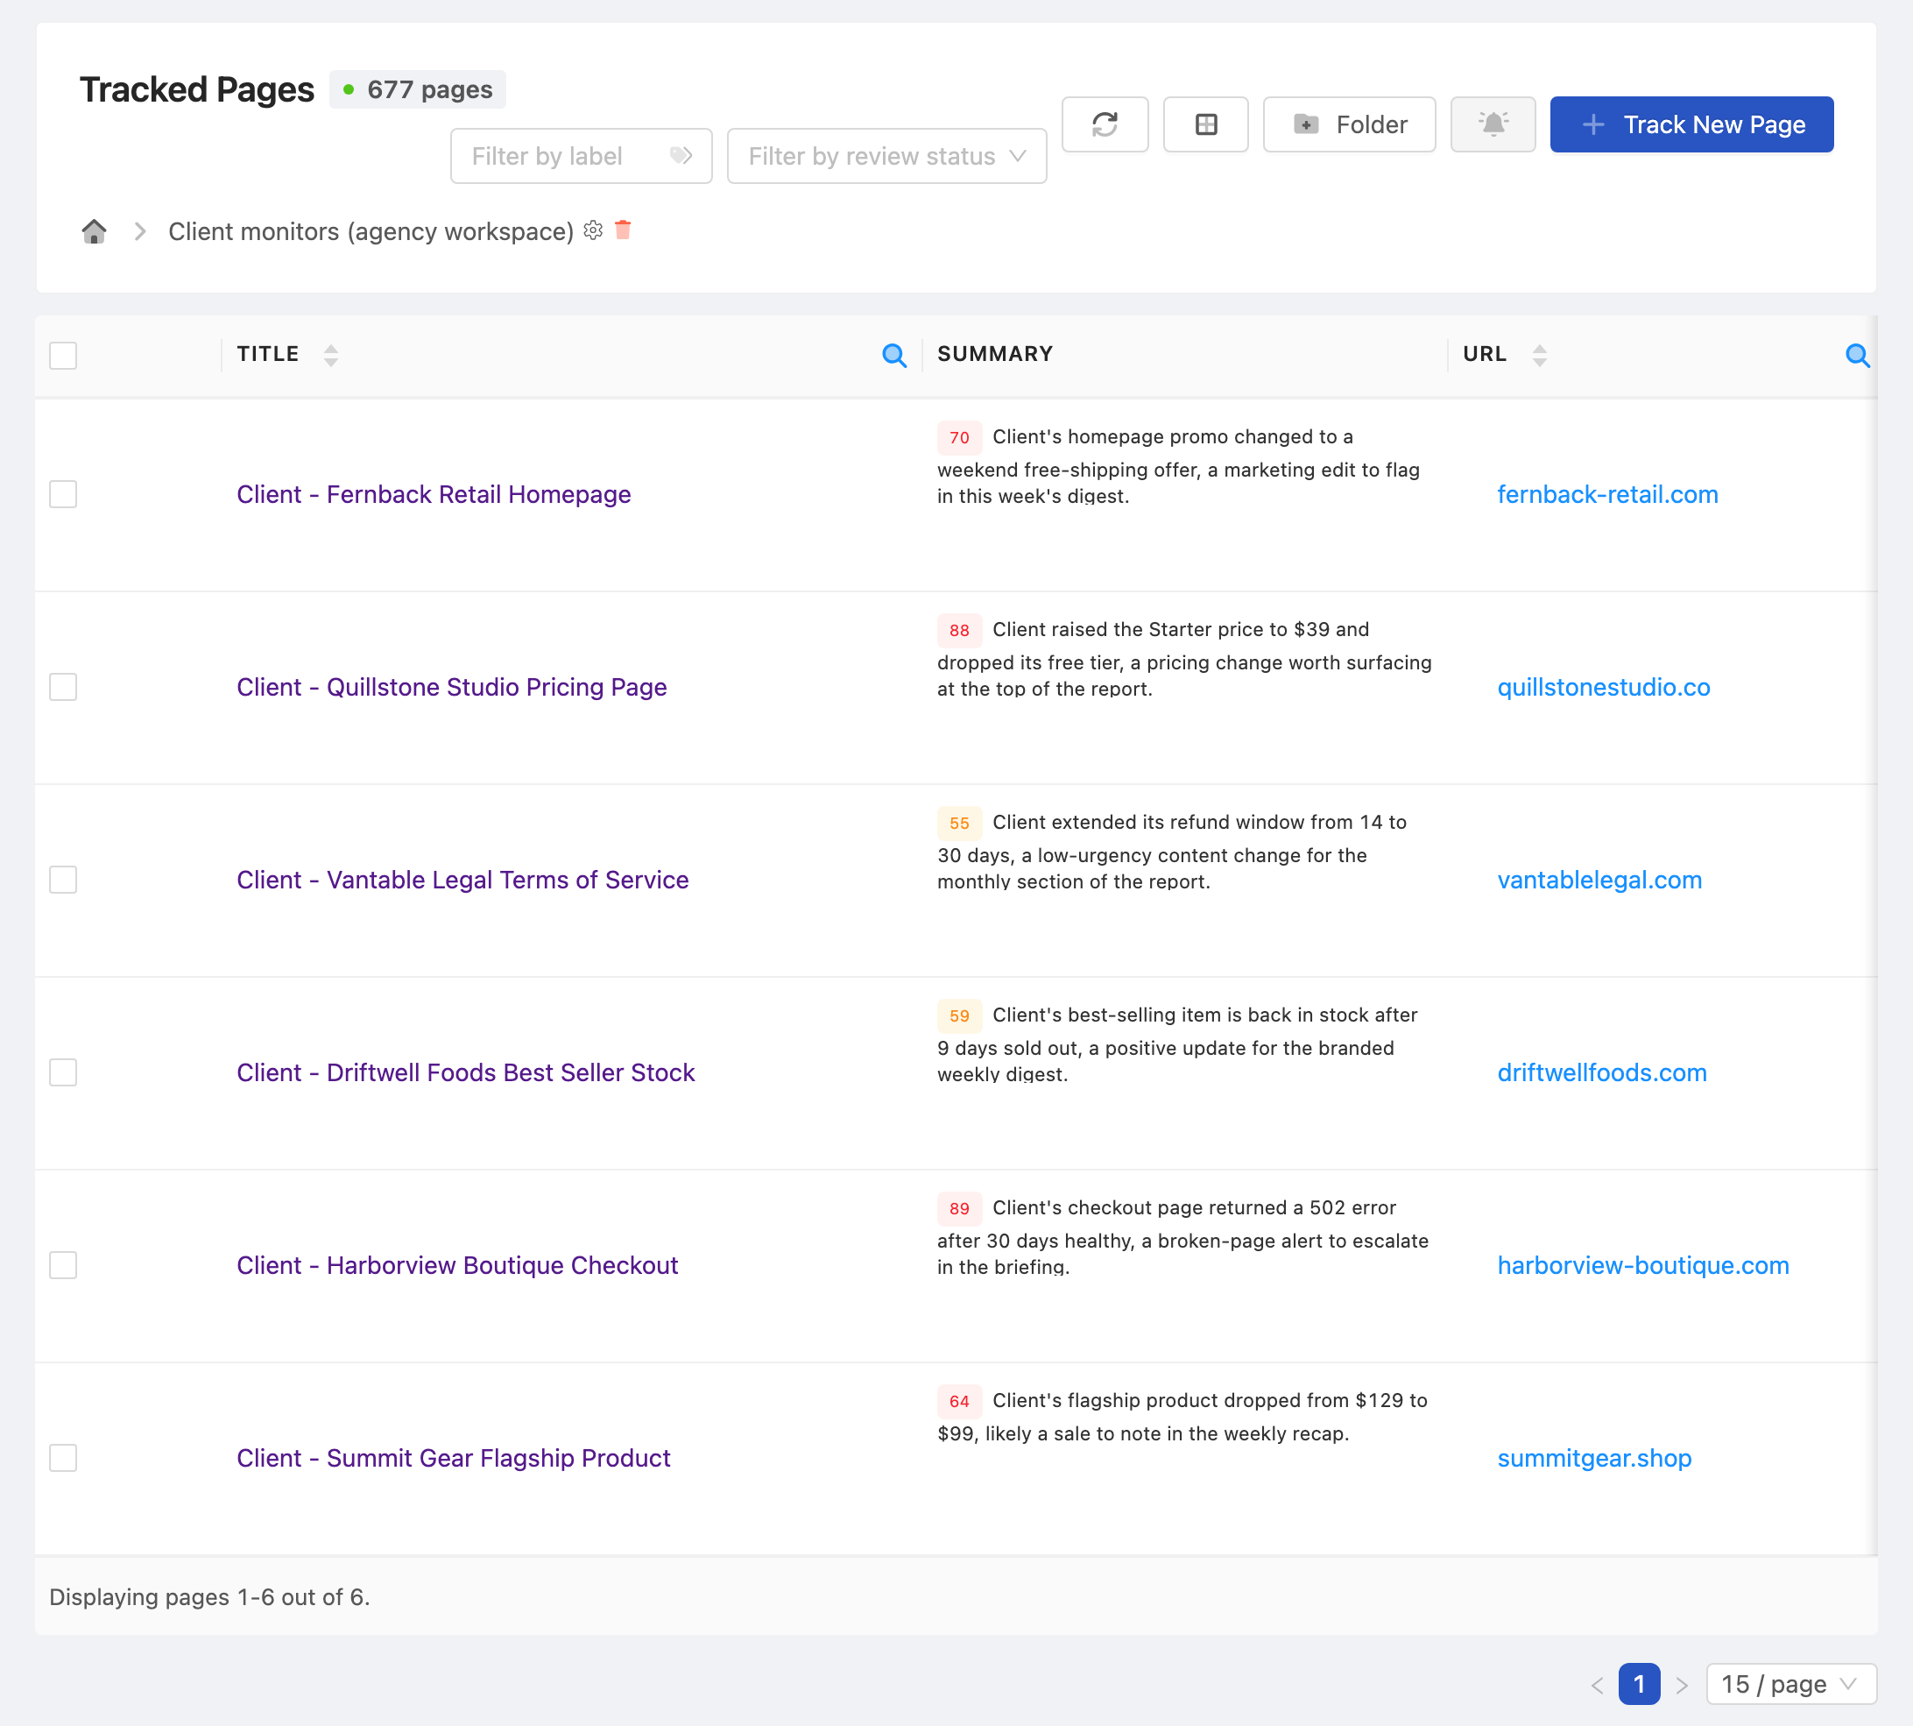
Task: Click the 677 pages count badge
Action: coord(417,89)
